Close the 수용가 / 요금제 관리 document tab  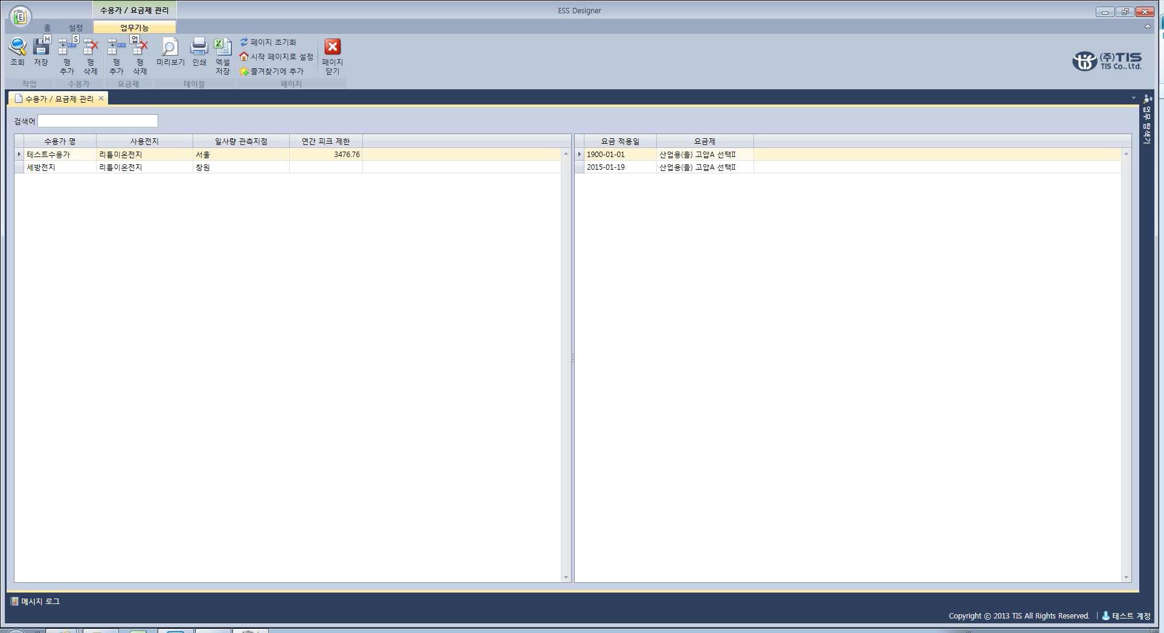pos(101,98)
